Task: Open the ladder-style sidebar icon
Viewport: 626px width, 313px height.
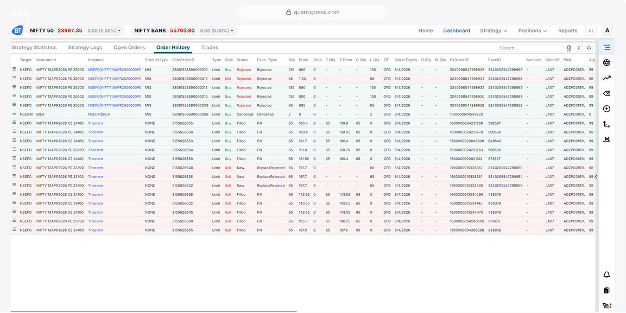Action: pyautogui.click(x=607, y=139)
